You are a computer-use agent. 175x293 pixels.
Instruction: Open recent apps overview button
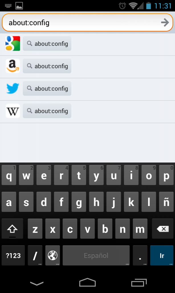point(139,283)
